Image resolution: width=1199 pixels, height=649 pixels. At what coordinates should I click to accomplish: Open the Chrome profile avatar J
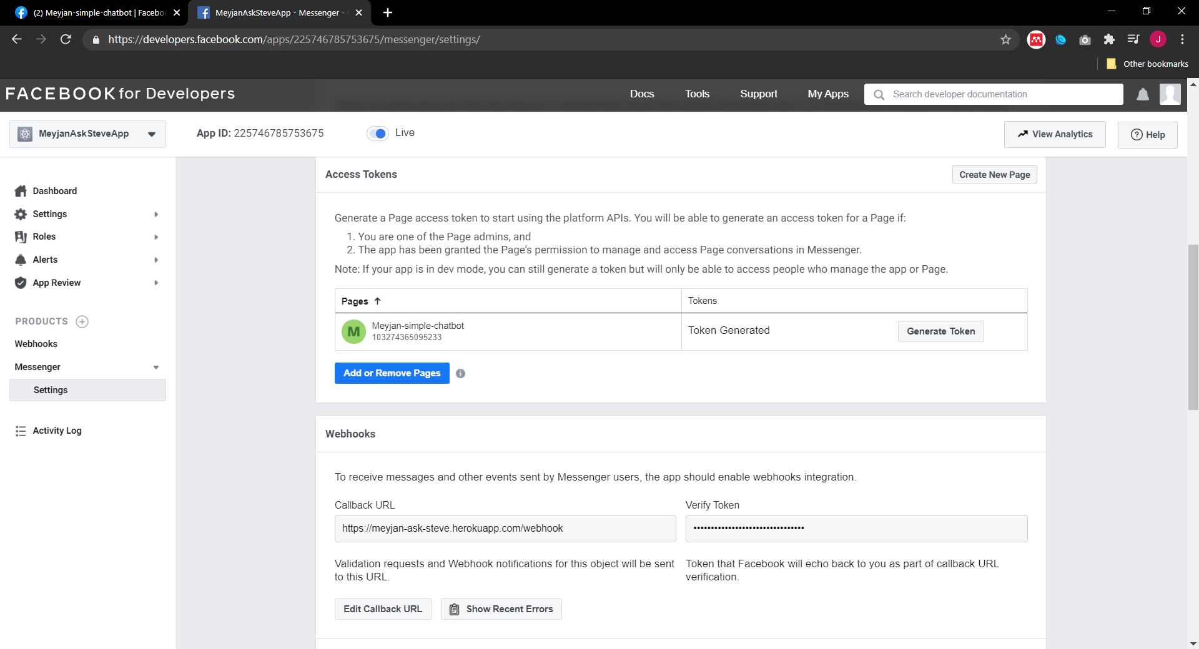pos(1158,39)
